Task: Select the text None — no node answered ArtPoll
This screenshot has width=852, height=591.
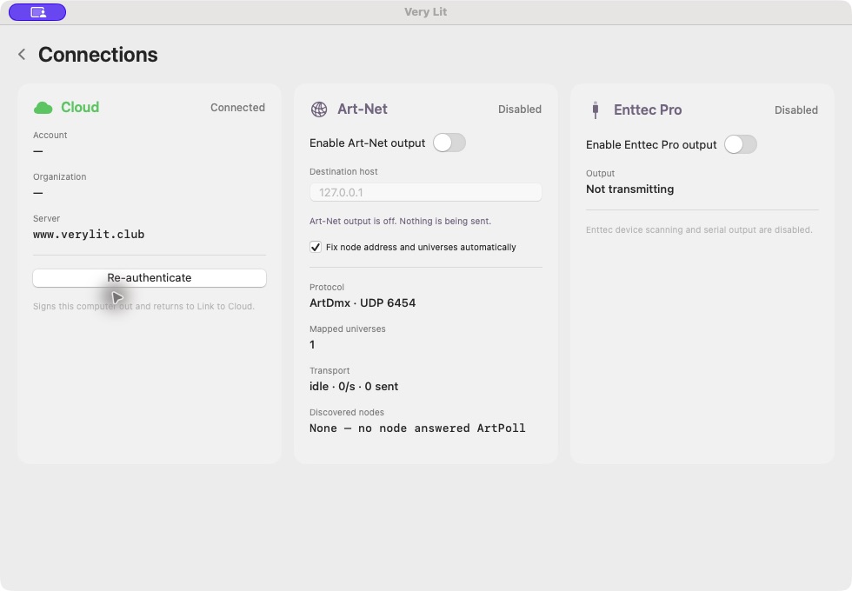Action: click(417, 428)
